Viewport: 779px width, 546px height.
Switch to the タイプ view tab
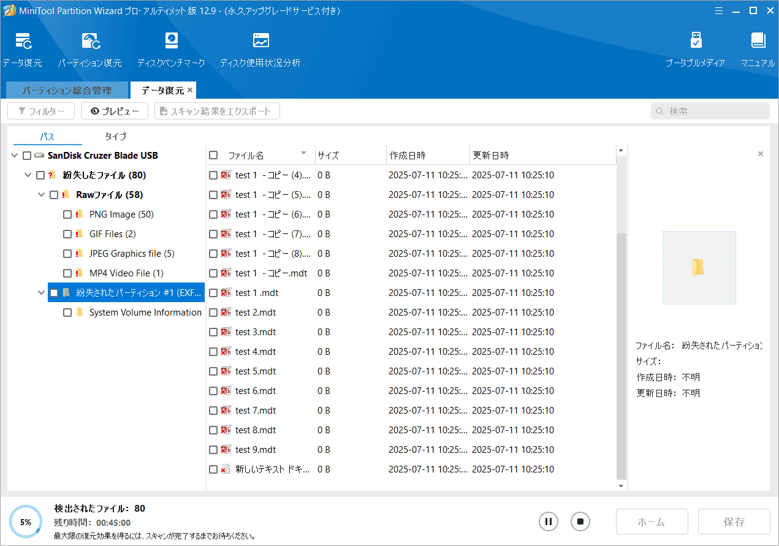click(x=115, y=136)
